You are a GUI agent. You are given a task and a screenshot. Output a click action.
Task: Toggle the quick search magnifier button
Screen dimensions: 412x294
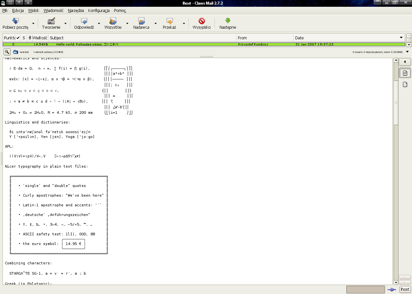(7, 52)
